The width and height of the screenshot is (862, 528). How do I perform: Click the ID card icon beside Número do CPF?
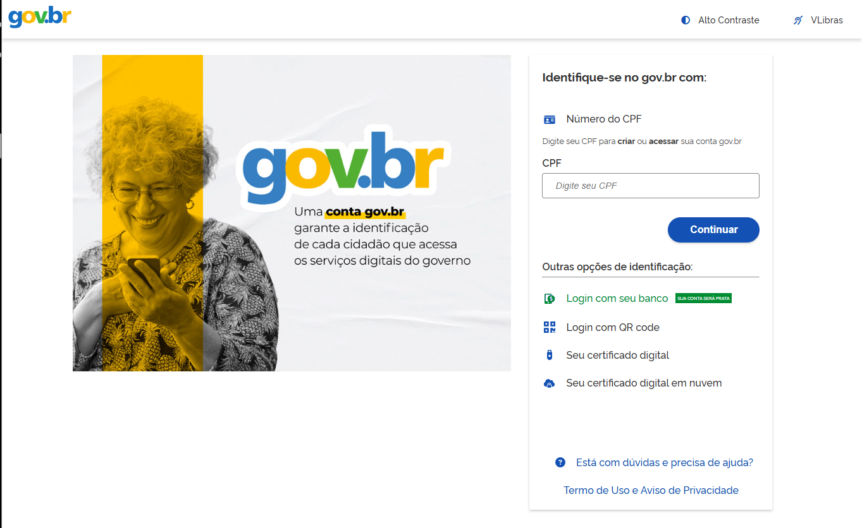(549, 119)
